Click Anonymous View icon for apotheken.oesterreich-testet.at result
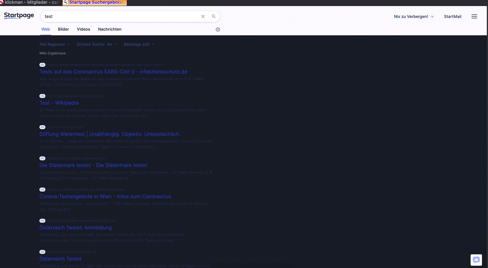This screenshot has width=488, height=268. 42,221
